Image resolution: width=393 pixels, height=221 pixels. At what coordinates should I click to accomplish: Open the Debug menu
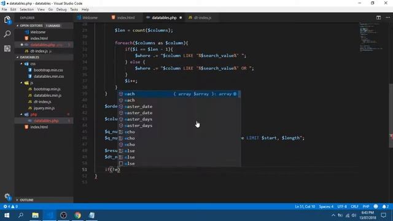[x=61, y=9]
